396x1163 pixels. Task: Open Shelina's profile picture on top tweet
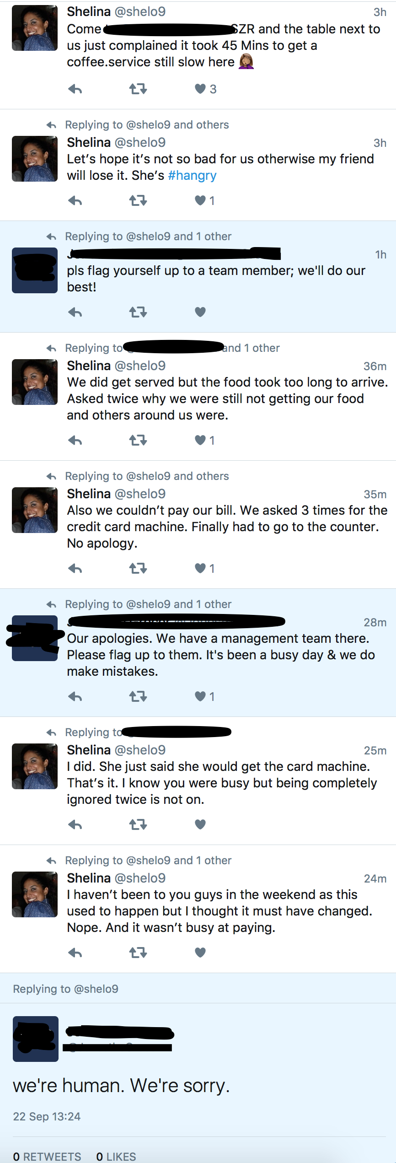click(x=35, y=28)
